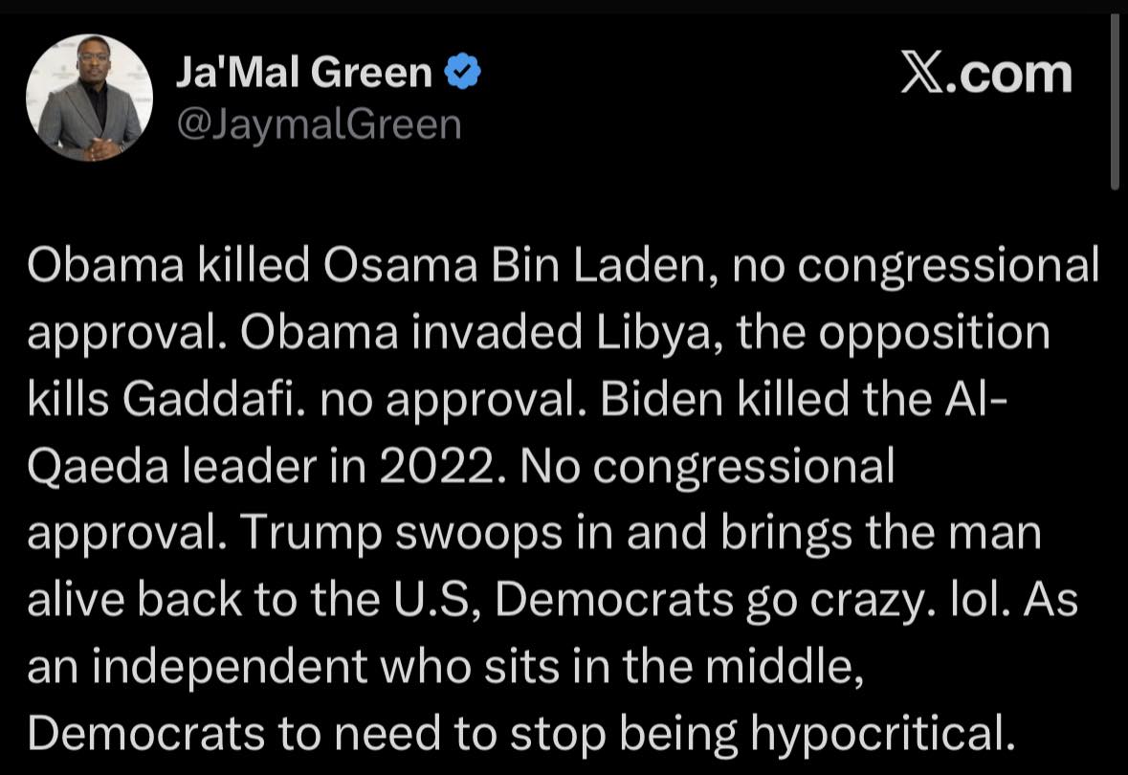Click the @JaymalGreen handle
The image size is (1128, 775).
(318, 123)
